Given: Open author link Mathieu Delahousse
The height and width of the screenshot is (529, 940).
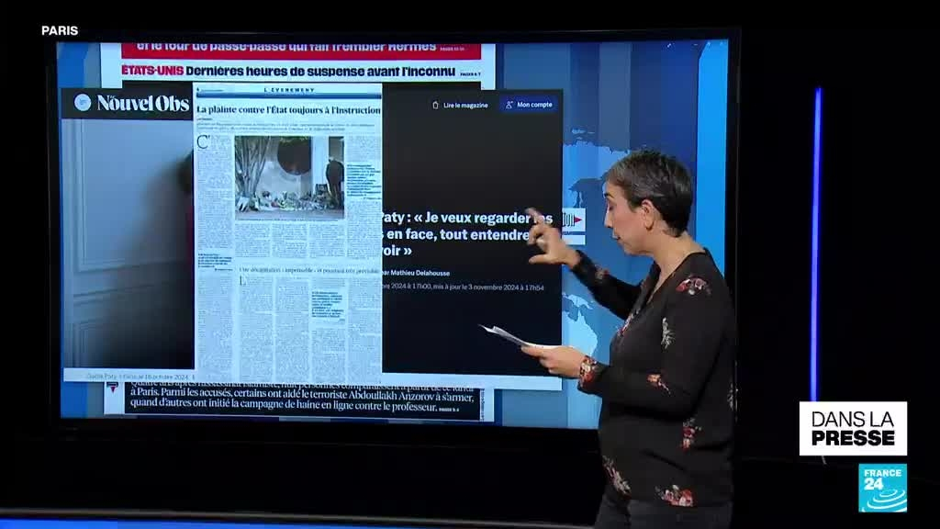Looking at the screenshot, I should (x=420, y=273).
